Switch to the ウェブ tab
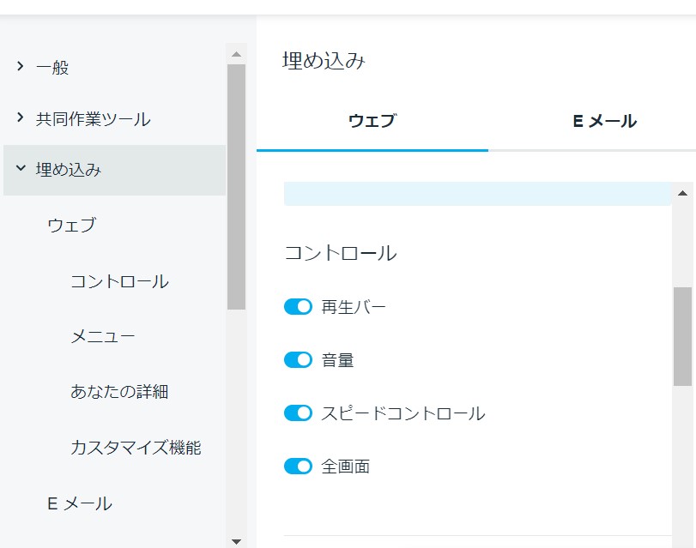 point(372,121)
